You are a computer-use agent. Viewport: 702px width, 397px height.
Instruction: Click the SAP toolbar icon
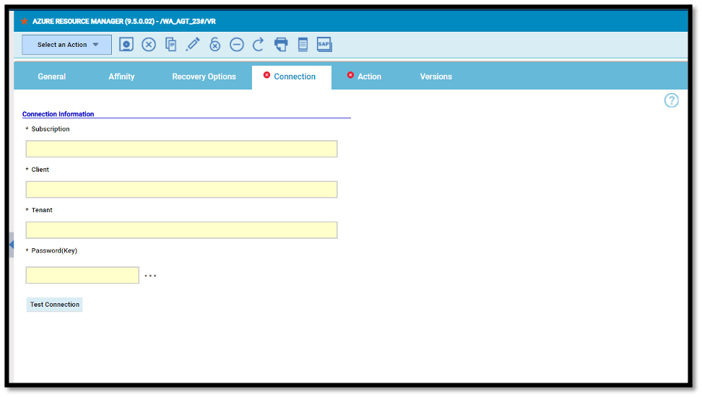point(324,45)
